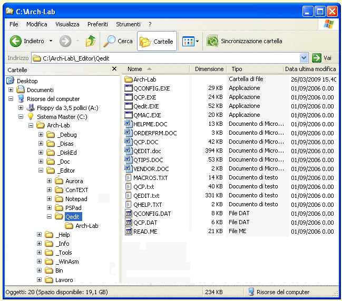Image resolution: width=342 pixels, height=301 pixels.
Task: Sort by Tipo column header
Action: [255, 69]
